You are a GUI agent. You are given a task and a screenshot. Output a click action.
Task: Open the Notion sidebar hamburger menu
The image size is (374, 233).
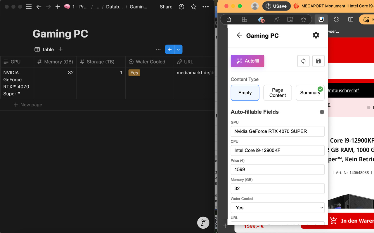29,7
